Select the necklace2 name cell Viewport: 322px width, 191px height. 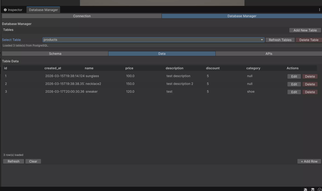[x=93, y=84]
